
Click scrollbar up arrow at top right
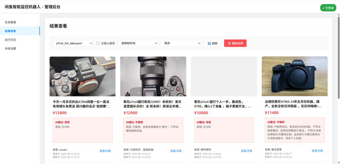(338, 14)
